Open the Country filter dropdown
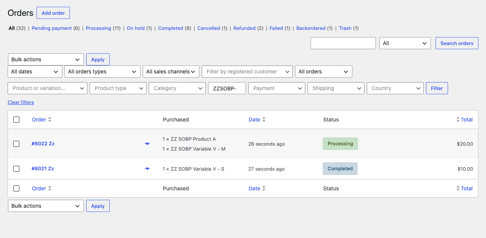Screen dimensions: 486x238 click(x=395, y=88)
